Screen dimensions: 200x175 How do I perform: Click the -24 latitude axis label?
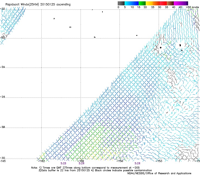(3, 67)
